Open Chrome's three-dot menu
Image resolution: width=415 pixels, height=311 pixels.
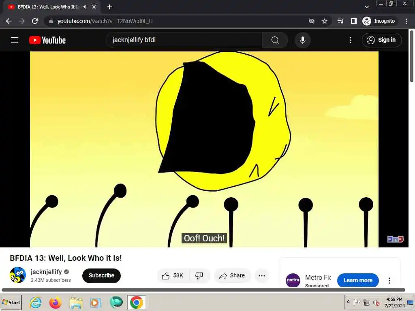pyautogui.click(x=406, y=21)
